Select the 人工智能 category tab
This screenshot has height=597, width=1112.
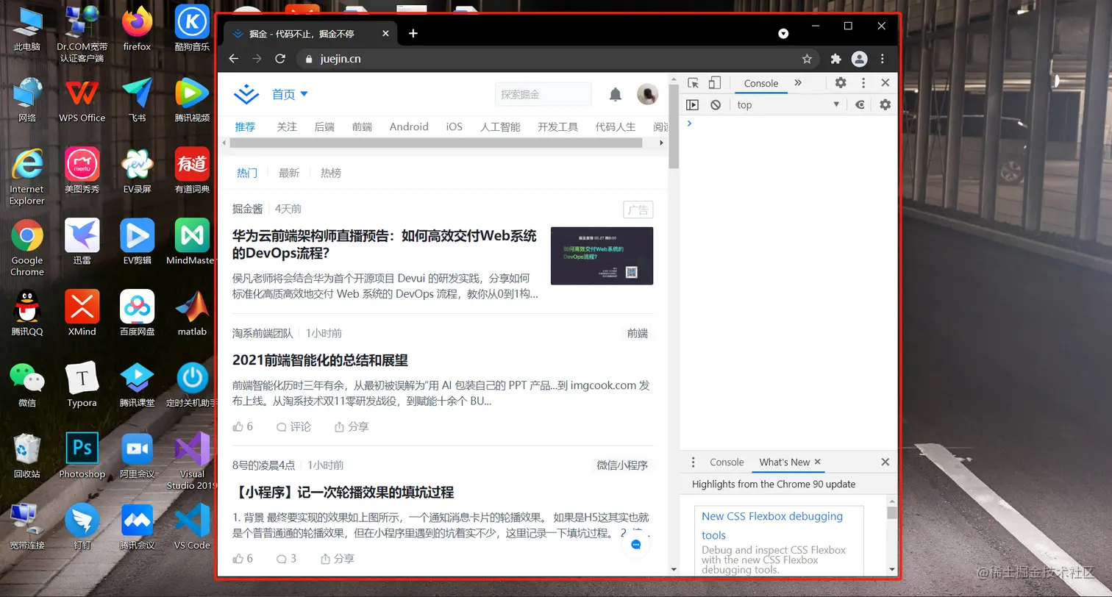point(500,126)
